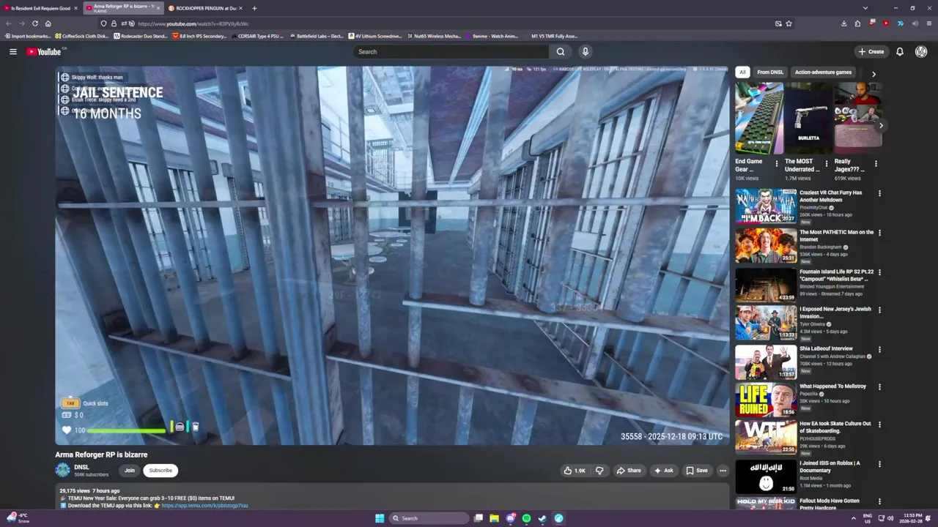
Task: Open options for I Exposed New Jersey's video
Action: [x=879, y=310]
